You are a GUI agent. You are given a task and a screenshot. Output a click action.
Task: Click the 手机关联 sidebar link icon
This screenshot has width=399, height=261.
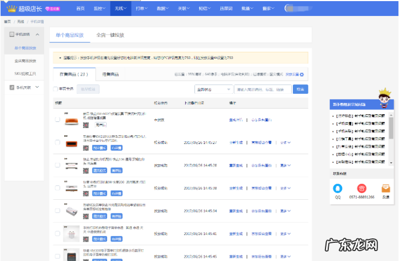(x=12, y=87)
